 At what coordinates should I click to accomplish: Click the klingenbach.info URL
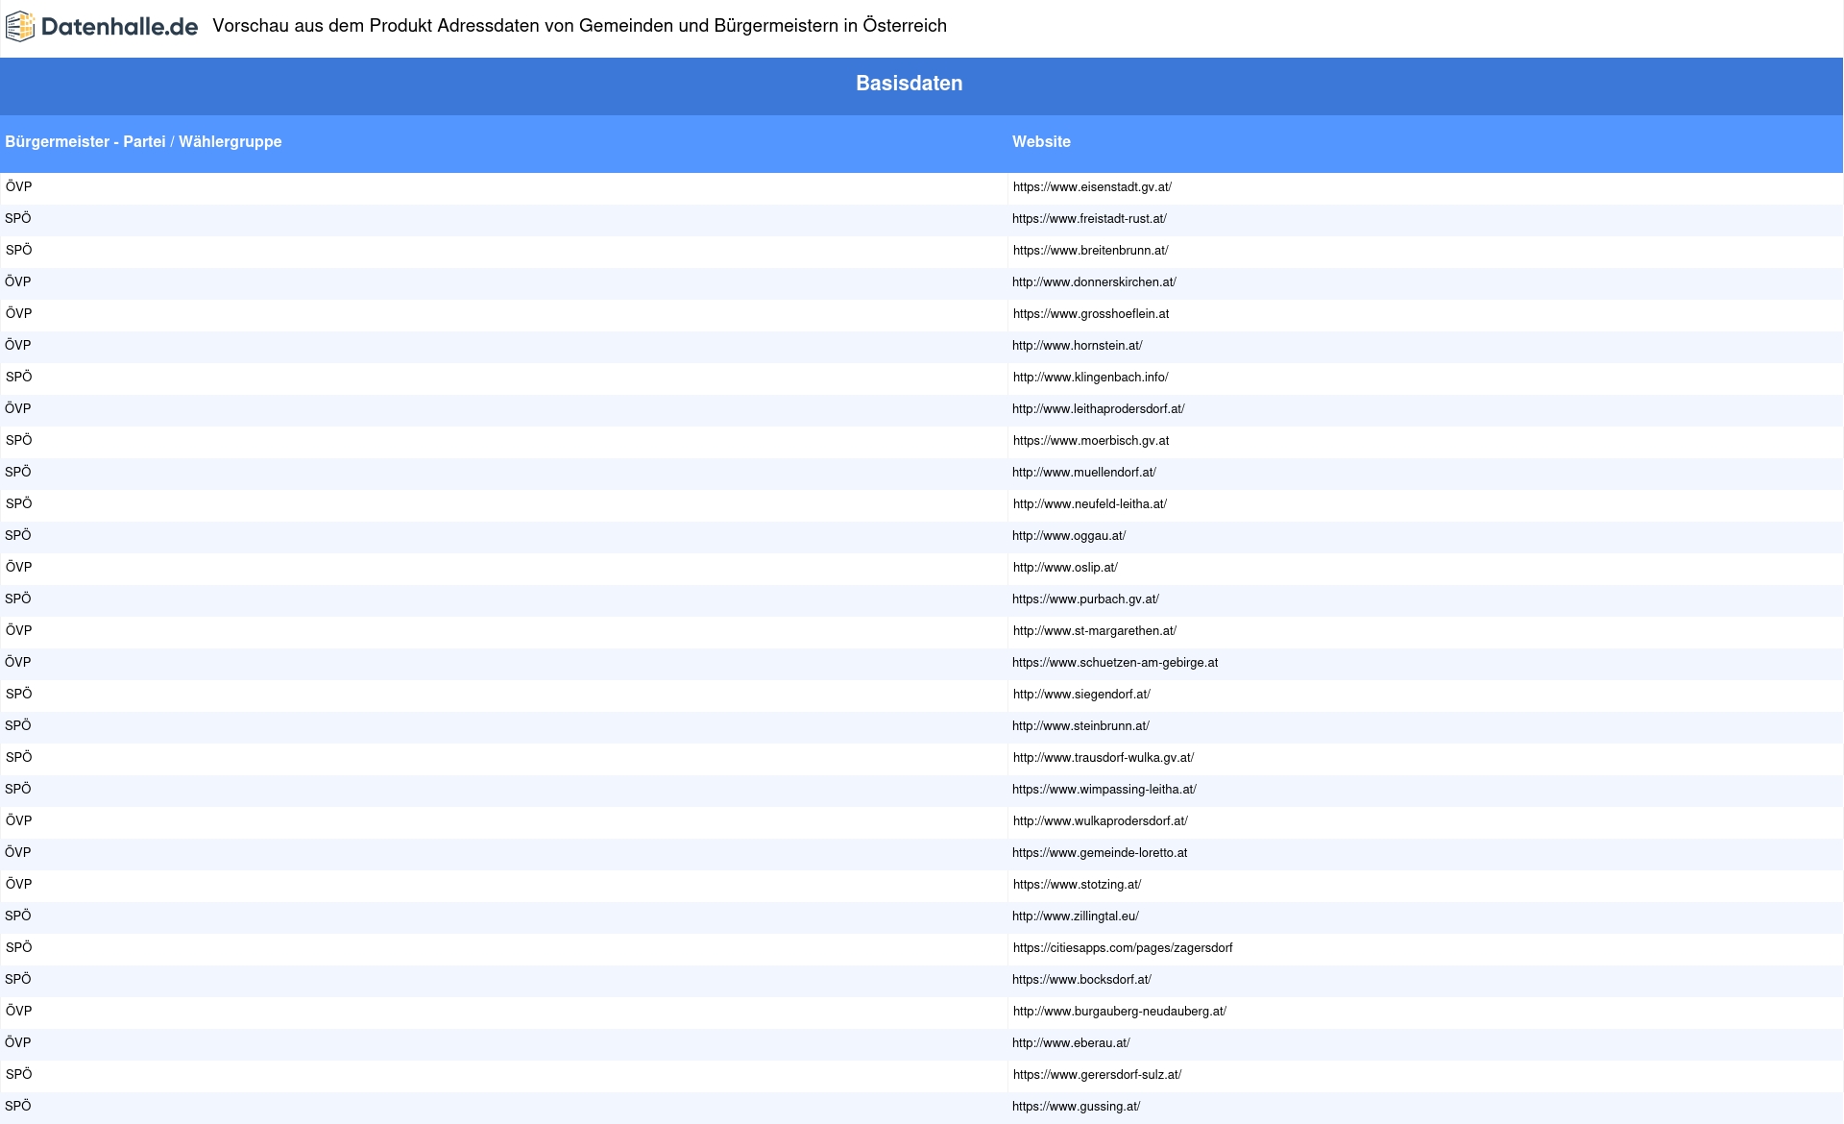coord(1090,378)
